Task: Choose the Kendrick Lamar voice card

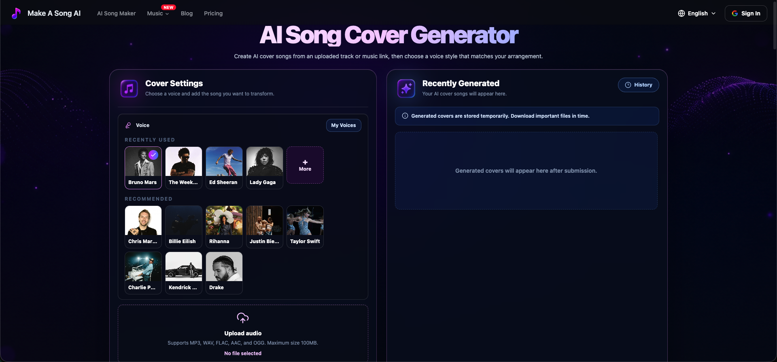Action: click(x=184, y=273)
